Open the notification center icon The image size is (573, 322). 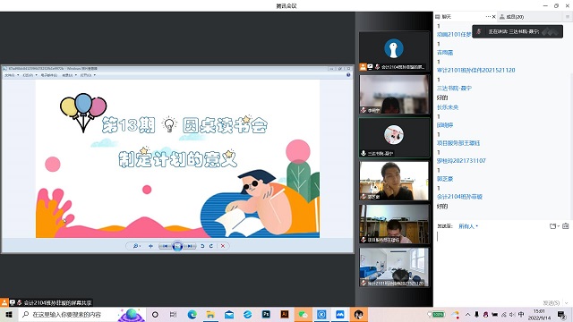(x=561, y=314)
